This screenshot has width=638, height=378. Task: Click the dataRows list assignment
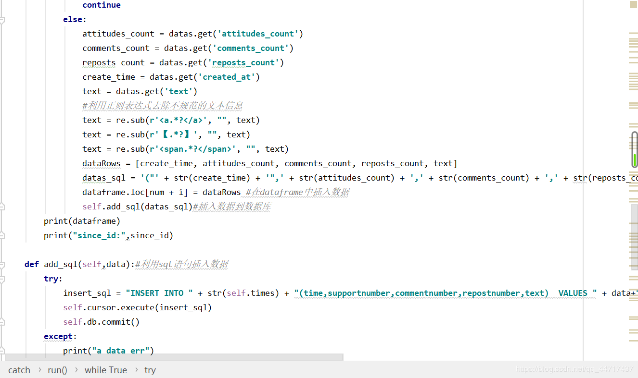270,163
